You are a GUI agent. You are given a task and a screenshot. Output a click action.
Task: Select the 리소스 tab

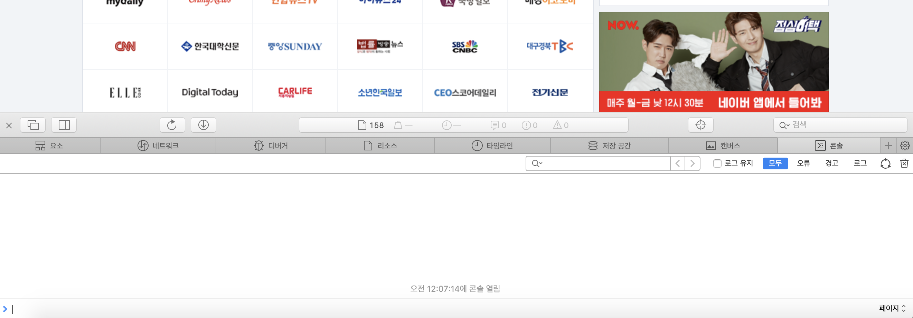[380, 146]
